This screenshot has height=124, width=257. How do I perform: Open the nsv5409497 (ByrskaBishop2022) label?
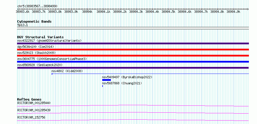click(x=127, y=77)
